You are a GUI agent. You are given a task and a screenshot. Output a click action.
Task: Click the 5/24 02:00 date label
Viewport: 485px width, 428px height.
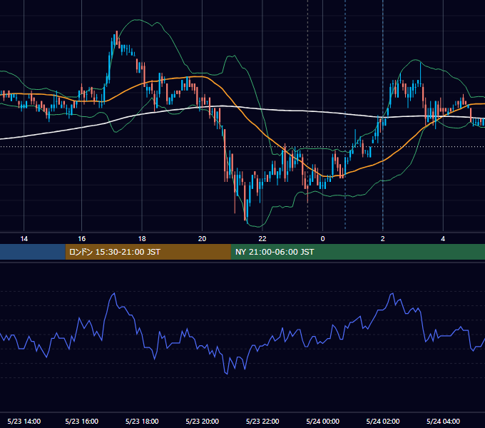click(x=383, y=421)
